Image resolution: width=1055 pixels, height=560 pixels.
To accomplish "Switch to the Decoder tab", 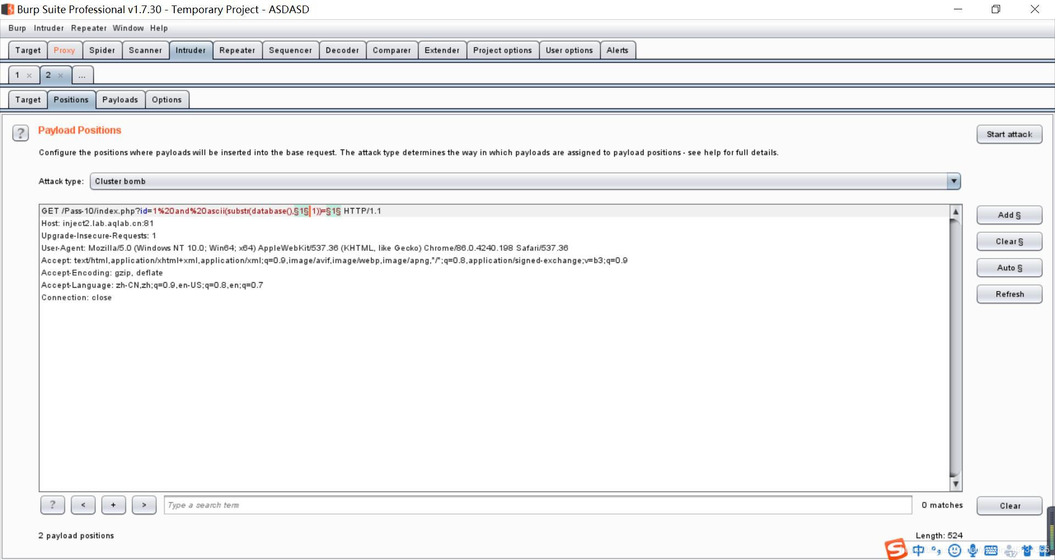I will [x=342, y=50].
